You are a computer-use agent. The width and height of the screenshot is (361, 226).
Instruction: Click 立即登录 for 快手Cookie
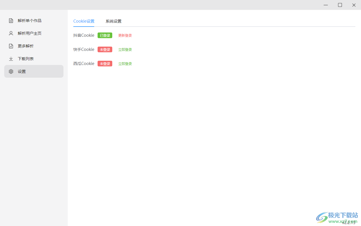(125, 49)
